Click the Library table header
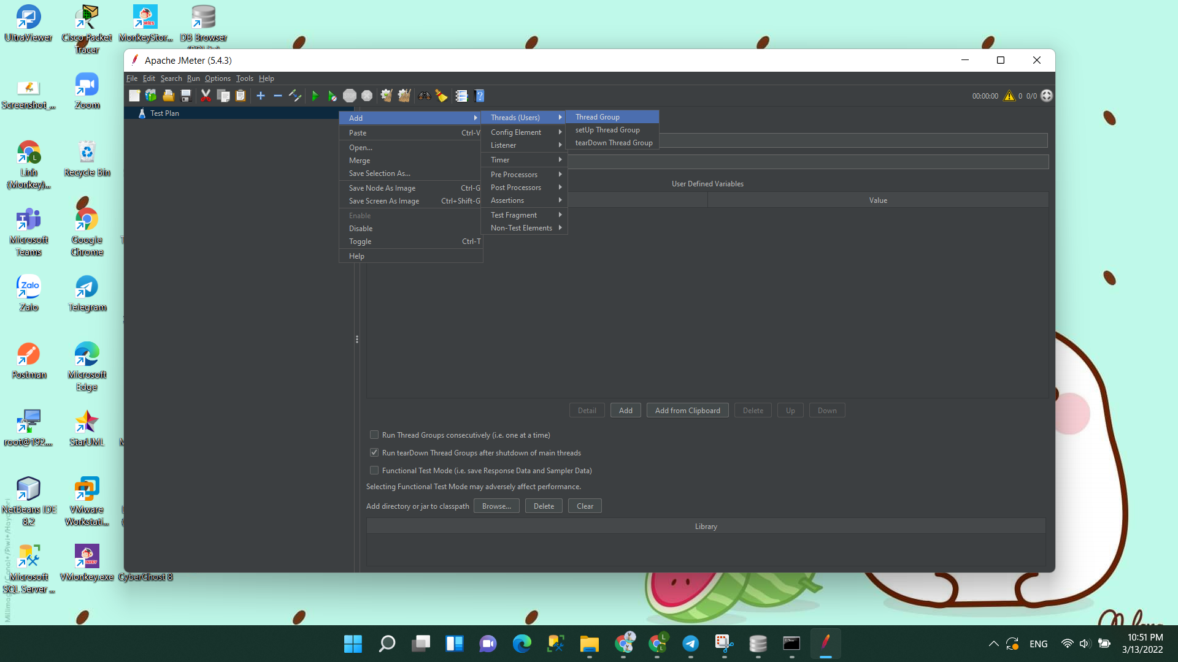This screenshot has width=1178, height=662. point(706,526)
